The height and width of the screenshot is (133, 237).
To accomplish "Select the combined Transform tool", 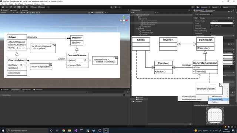I will [x=23, y=7].
